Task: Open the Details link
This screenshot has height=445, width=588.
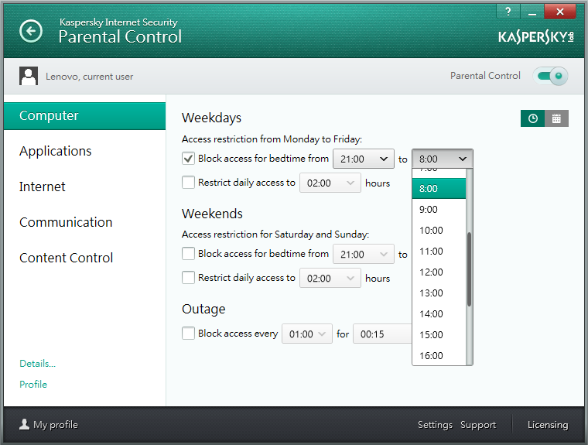Action: coord(37,363)
